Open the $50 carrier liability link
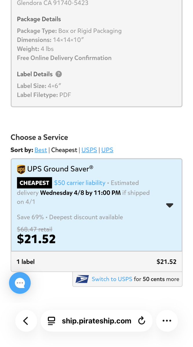The width and height of the screenshot is (193, 347). tap(80, 183)
